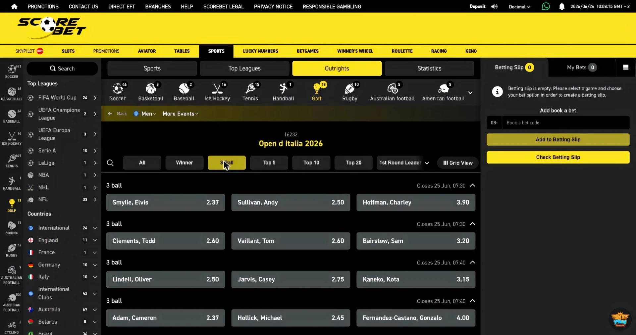
Task: Filter markets by Top 10
Action: point(311,163)
